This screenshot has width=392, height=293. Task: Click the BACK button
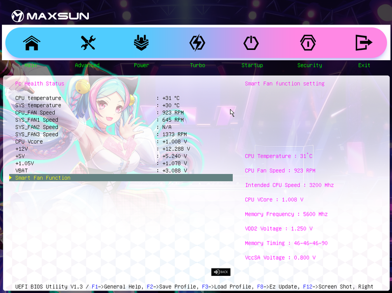click(221, 272)
